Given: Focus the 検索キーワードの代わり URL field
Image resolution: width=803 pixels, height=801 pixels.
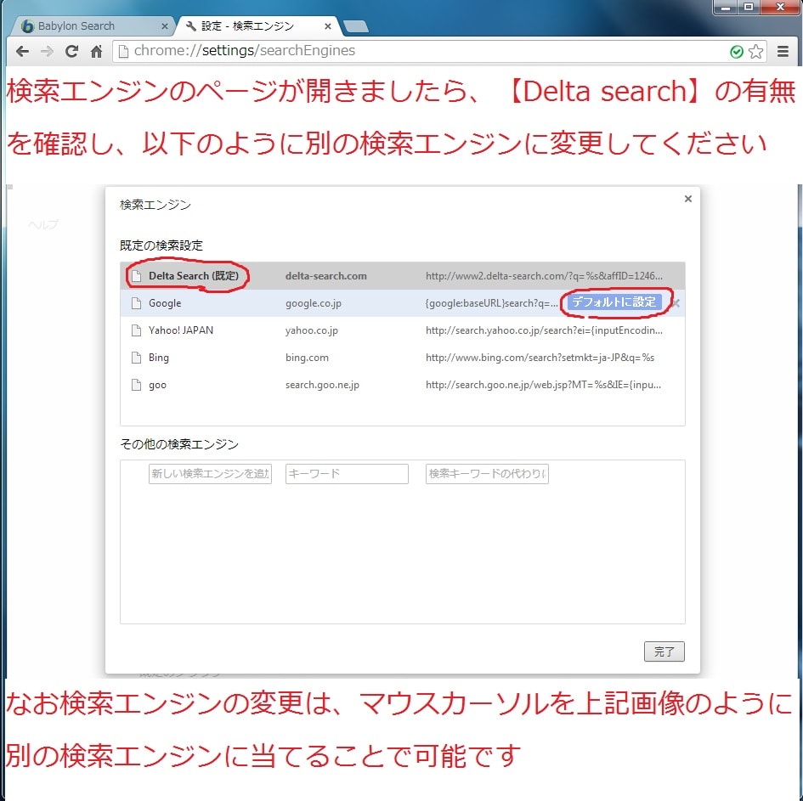Looking at the screenshot, I should click(x=487, y=473).
